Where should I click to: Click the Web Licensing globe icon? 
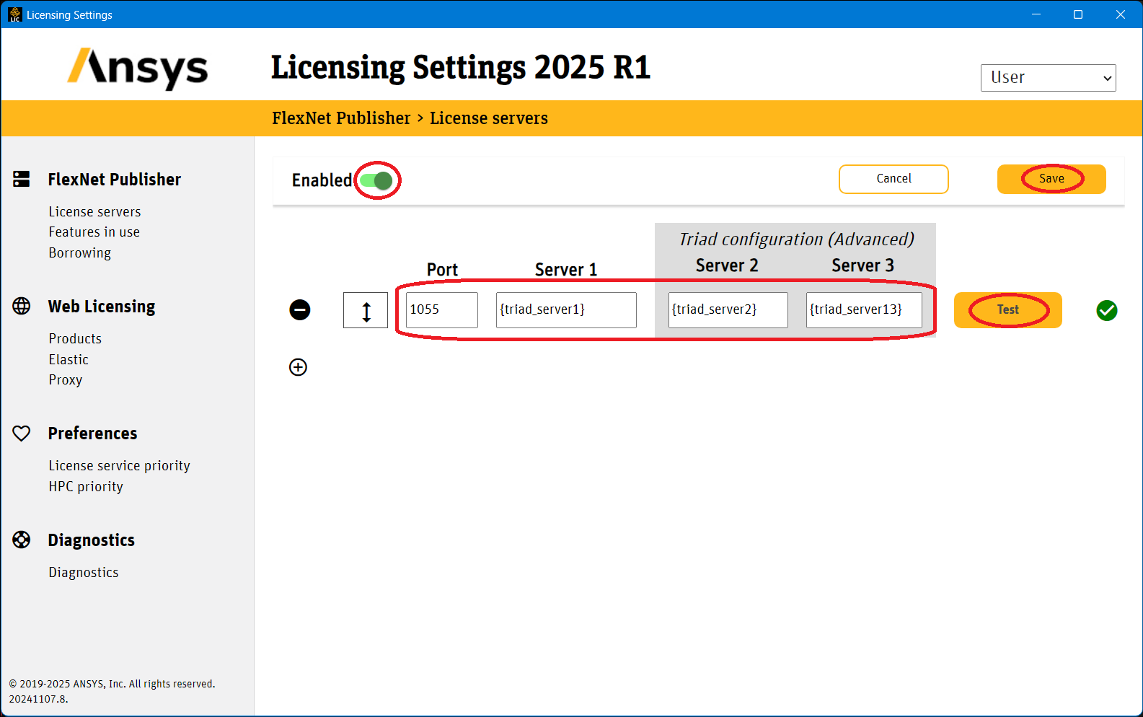pos(22,306)
